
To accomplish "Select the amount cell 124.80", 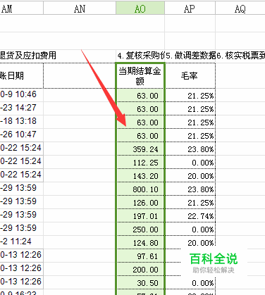I will point(140,243).
